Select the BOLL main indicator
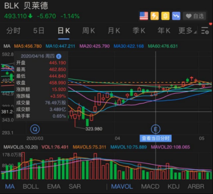Screen dimensions: 213x194 [x=31, y=187]
